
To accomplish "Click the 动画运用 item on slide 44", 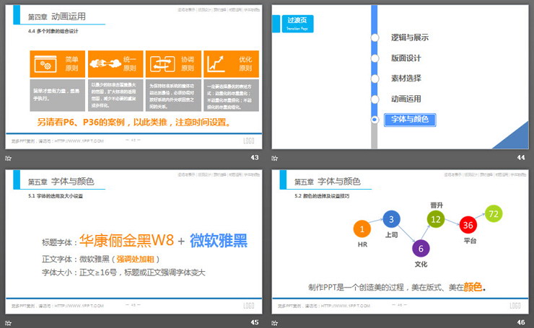I will pos(406,99).
